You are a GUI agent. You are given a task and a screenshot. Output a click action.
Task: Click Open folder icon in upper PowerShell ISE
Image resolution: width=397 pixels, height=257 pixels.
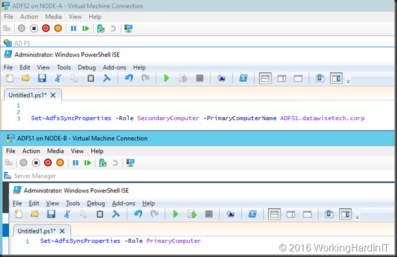[x=25, y=78]
